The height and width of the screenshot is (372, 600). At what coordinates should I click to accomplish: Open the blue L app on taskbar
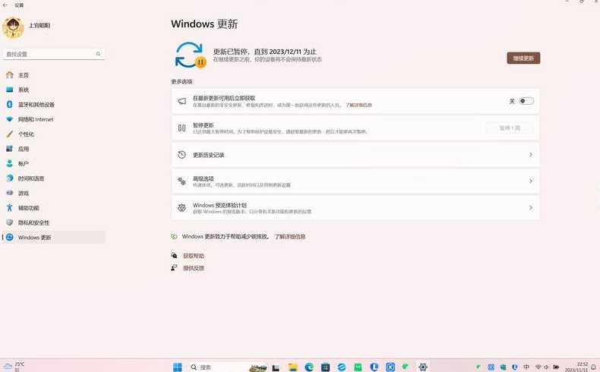click(374, 367)
